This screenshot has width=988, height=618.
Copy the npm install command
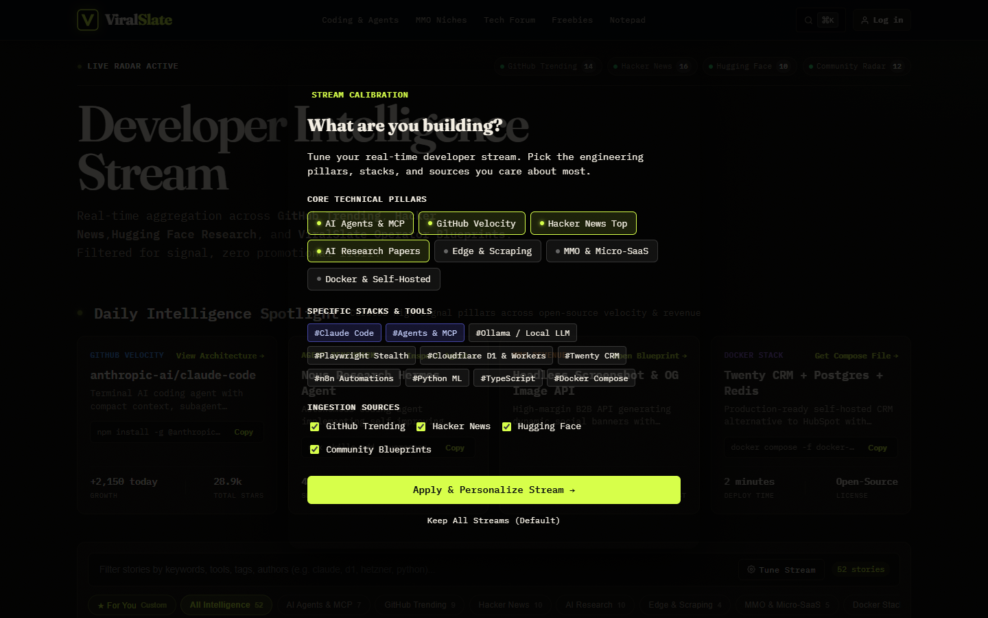(x=244, y=432)
